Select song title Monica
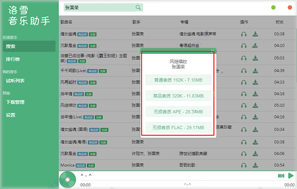This screenshot has height=189, width=297. click(x=67, y=165)
